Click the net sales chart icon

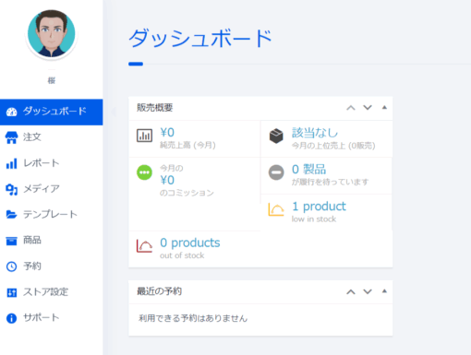[144, 136]
